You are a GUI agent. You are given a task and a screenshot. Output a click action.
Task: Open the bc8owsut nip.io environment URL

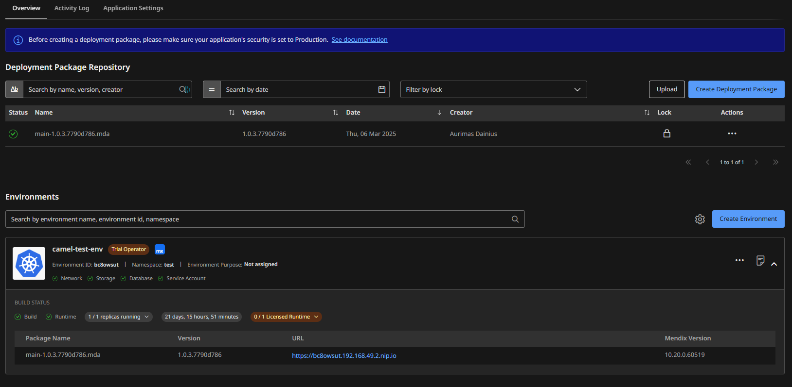tap(344, 356)
